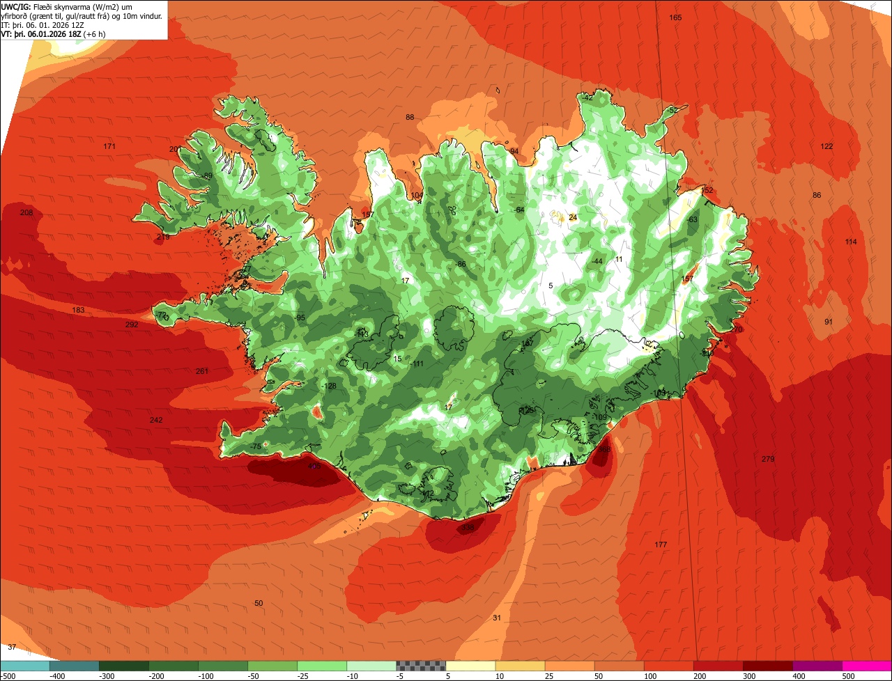The image size is (892, 681).
Task: Click the map value '279' in southeast ocean
Action: [x=768, y=459]
